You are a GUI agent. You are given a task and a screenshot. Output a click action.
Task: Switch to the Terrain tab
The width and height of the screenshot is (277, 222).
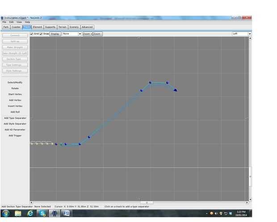(63, 27)
